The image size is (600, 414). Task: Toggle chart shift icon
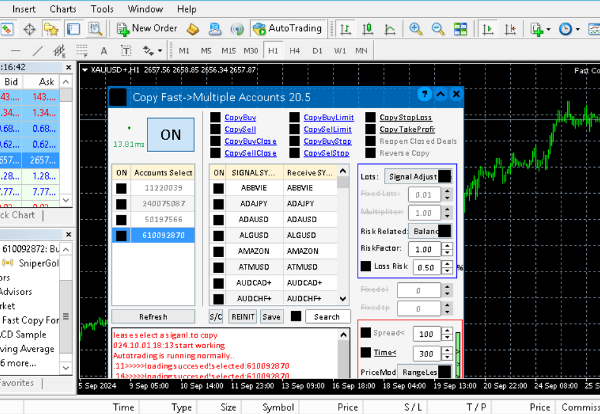pos(510,29)
